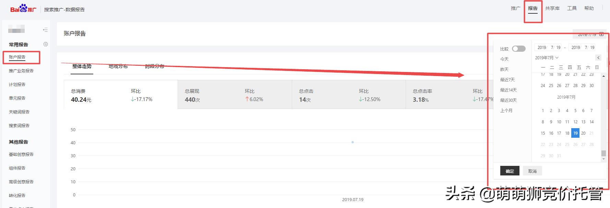Click the Baidu 推广 logo
Viewport: 610px width, 208px height.
[23, 9]
